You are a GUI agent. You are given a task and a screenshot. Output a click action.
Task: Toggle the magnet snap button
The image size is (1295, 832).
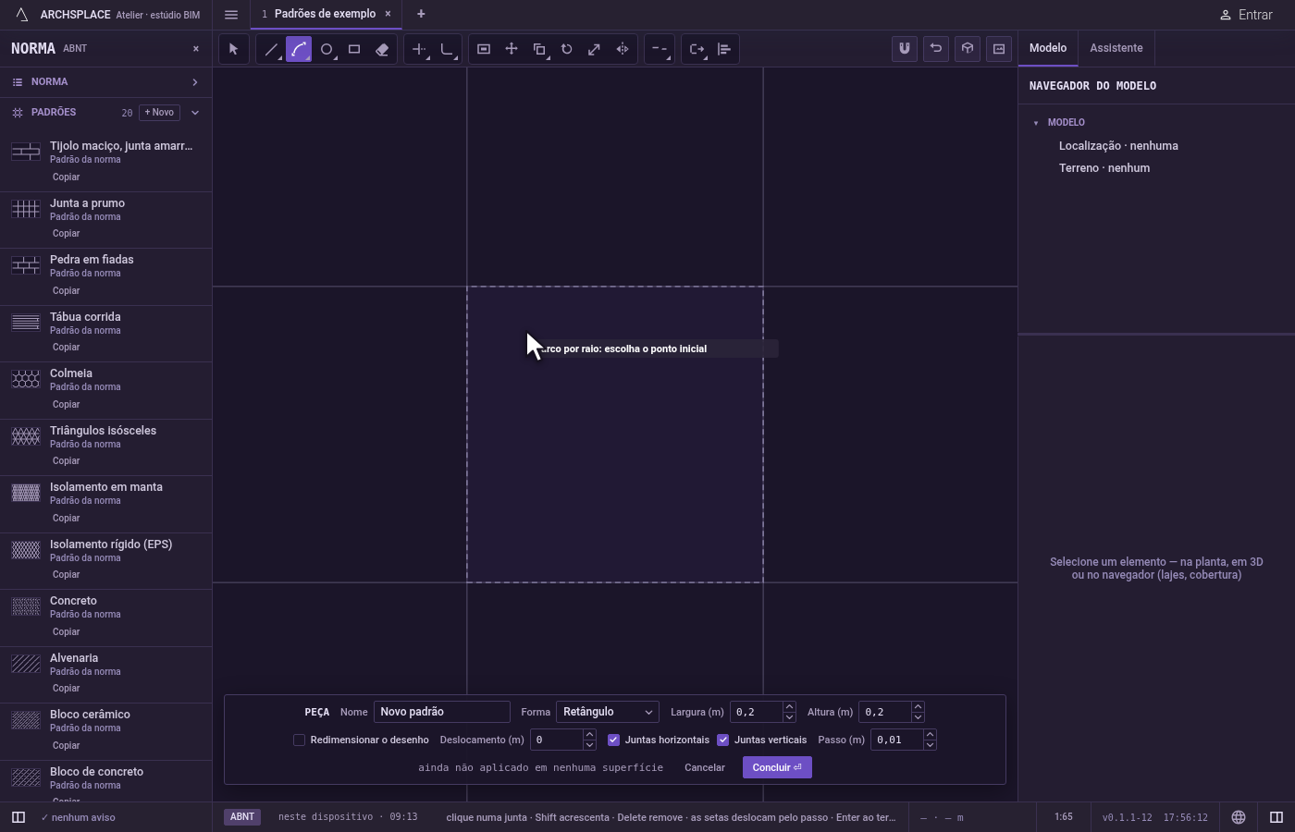(905, 49)
